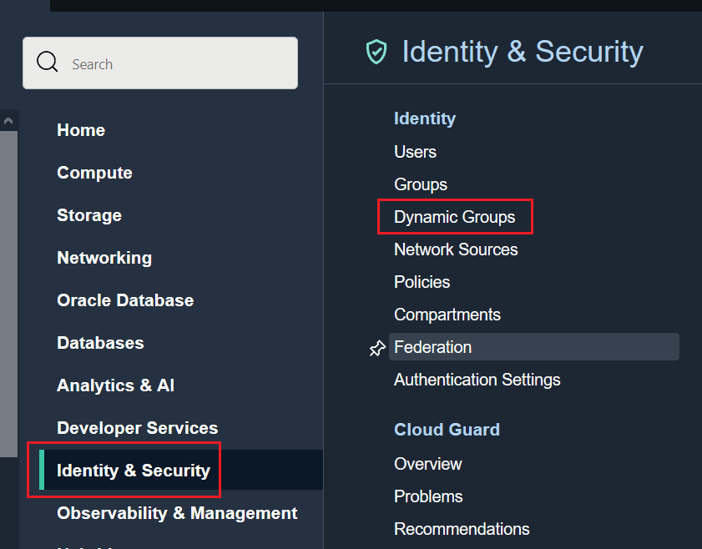The height and width of the screenshot is (549, 702).
Task: Open Cloud Guard Overview
Action: [x=427, y=464]
